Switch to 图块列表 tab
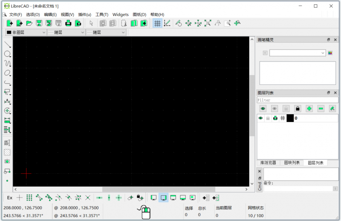Viewport: 341px width, 221px height. 292,163
